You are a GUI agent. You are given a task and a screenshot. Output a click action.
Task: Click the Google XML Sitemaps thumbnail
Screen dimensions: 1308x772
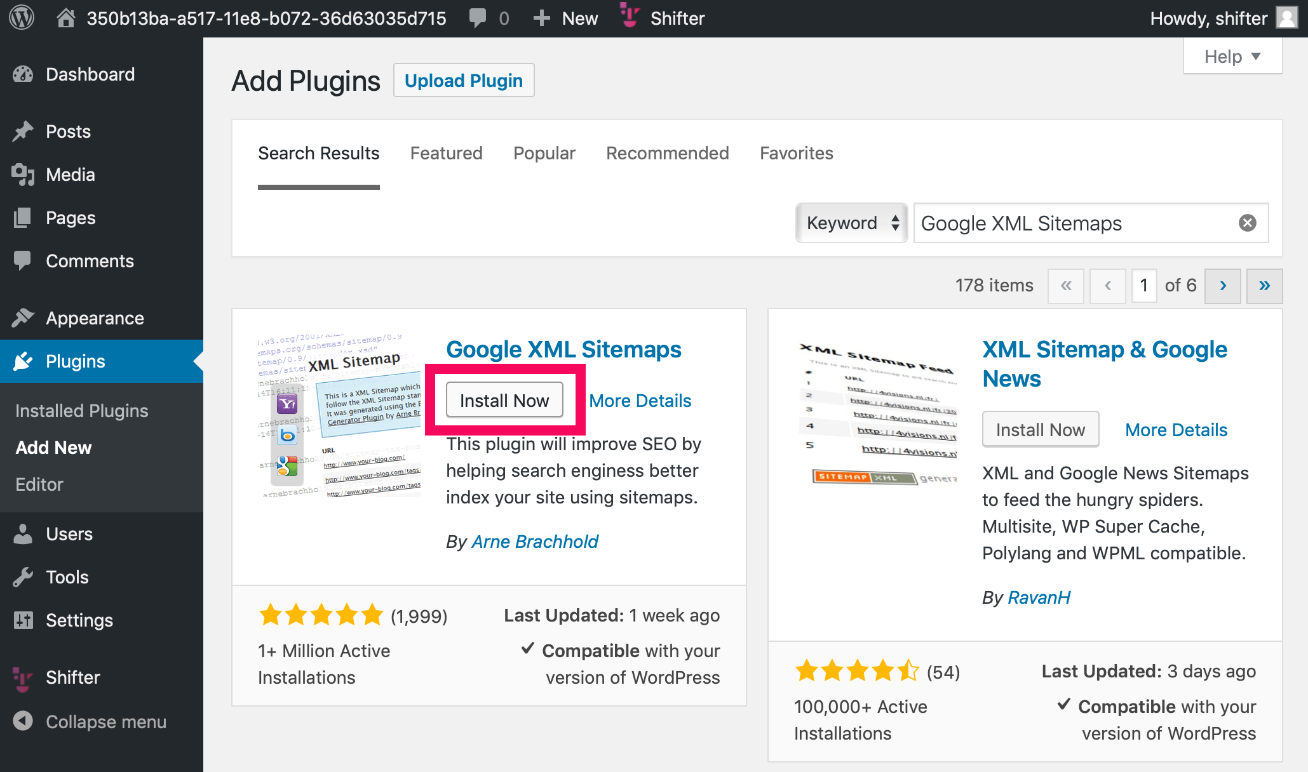[x=339, y=416]
